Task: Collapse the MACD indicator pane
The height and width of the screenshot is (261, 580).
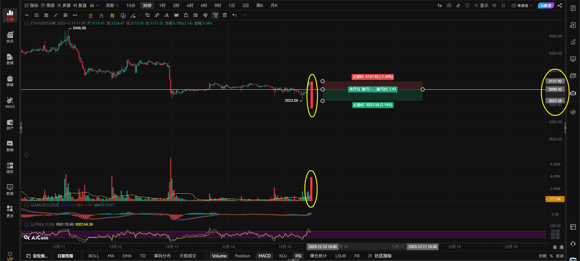Action: click(x=27, y=205)
